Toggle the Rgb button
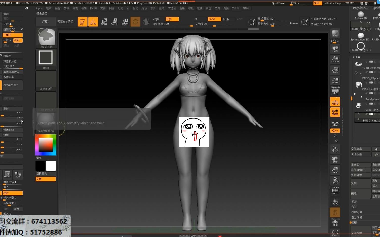 coord(172,19)
